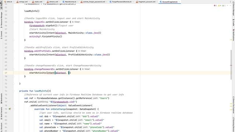Close the AccountFragment.kt tab
Viewport: 235px width, 132px height.
point(179,2)
